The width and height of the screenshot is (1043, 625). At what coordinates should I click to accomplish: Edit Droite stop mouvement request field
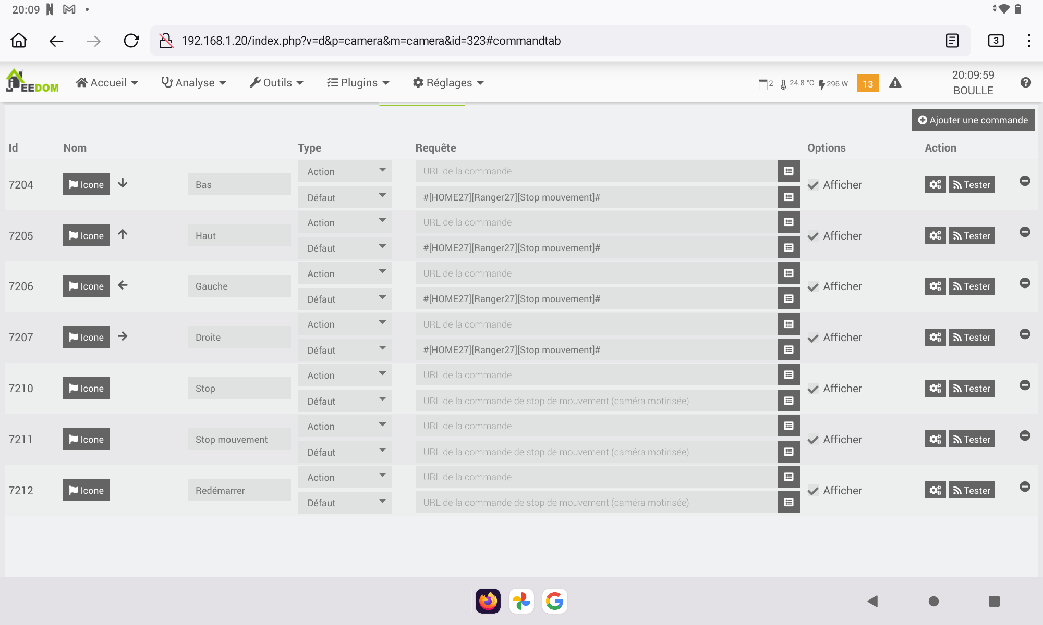click(597, 350)
